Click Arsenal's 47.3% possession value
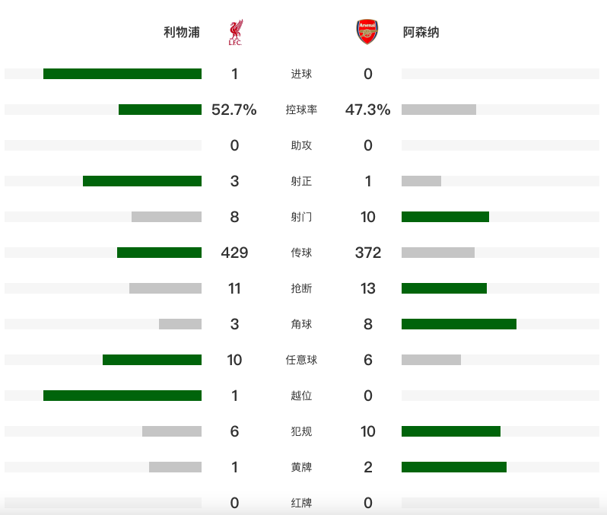Image resolution: width=607 pixels, height=515 pixels. click(x=367, y=110)
